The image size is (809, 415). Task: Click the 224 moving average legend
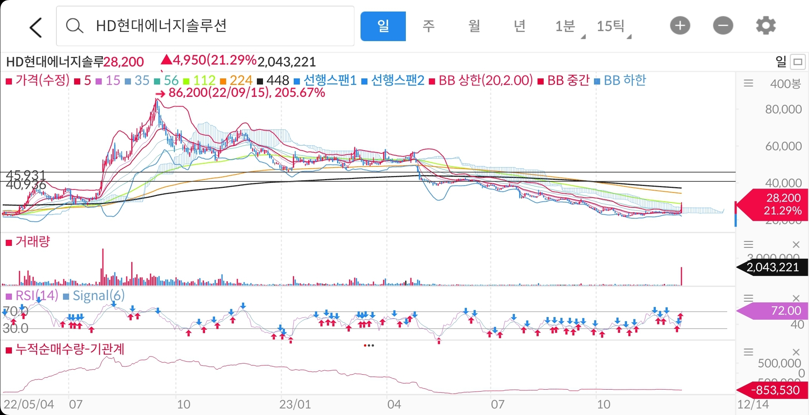point(236,80)
